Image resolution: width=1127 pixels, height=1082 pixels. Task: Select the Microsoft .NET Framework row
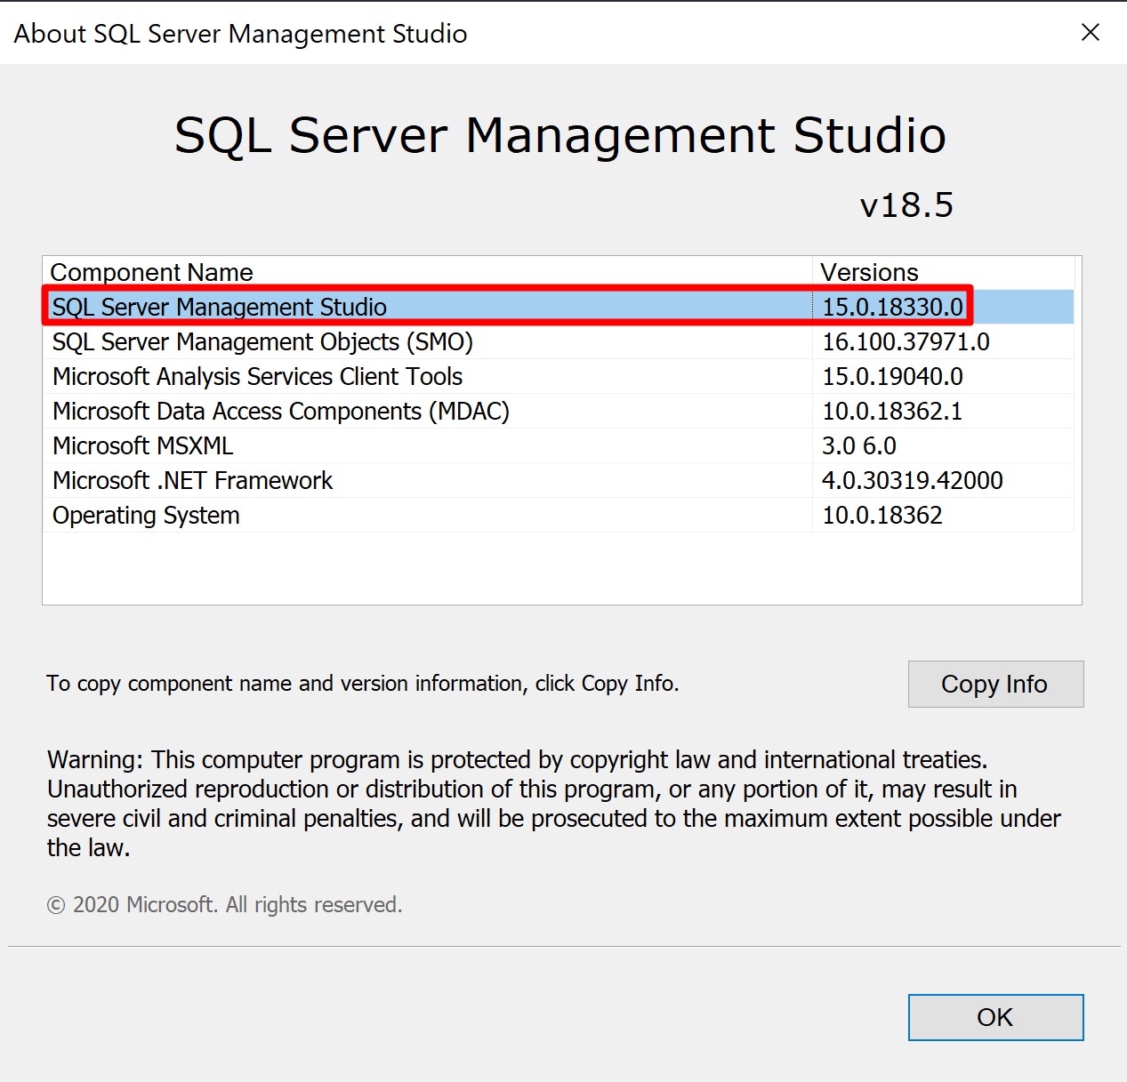click(x=559, y=480)
